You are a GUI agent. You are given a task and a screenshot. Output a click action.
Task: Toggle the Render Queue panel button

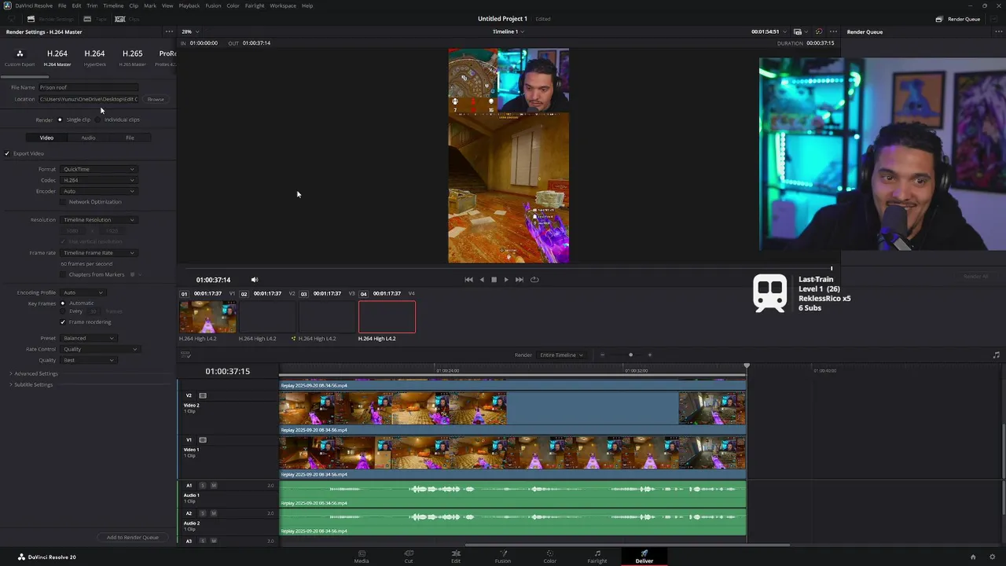coord(956,19)
